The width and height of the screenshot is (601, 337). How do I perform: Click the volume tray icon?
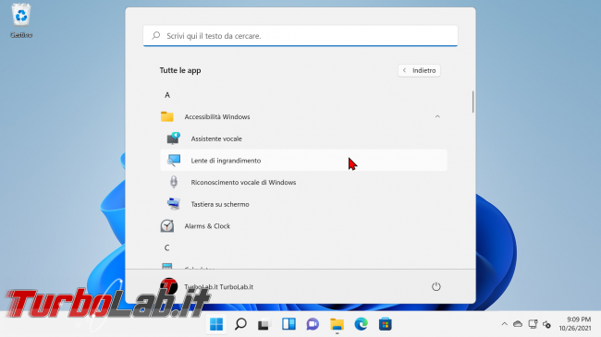547,324
